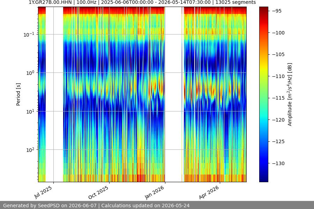Click the 10⁻¹ period tick label
The height and width of the screenshot is (209, 314).
[x=29, y=34]
